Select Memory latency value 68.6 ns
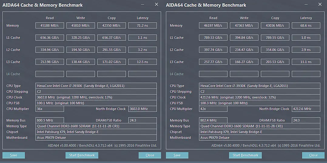The width and height of the screenshot is (327, 163). [306, 26]
